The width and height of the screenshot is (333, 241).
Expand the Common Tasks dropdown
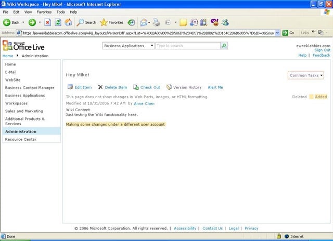point(305,75)
